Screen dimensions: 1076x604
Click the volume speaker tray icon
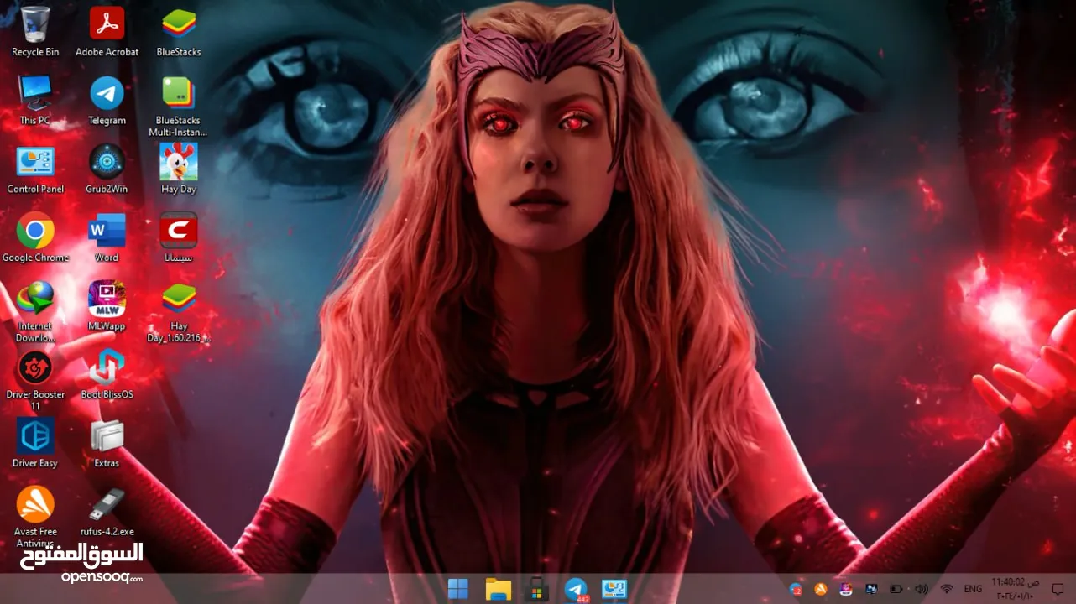(x=921, y=589)
